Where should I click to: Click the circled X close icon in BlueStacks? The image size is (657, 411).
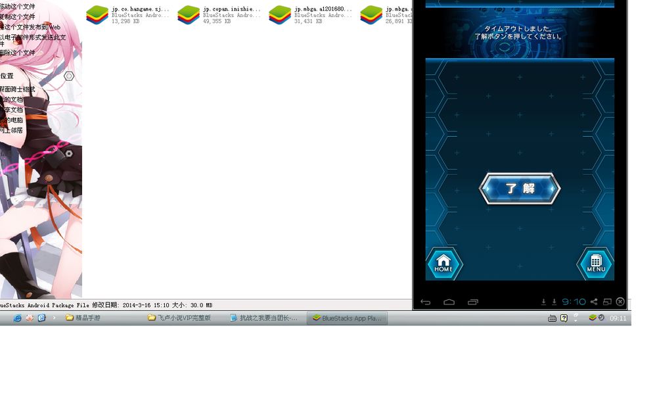pos(621,302)
